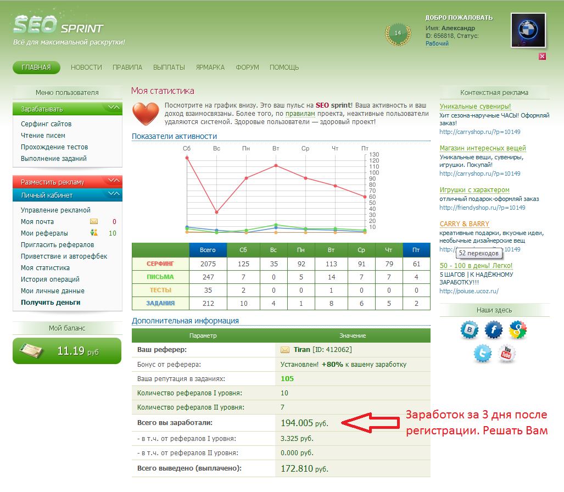Viewport: 564px width, 492px height.
Task: Open Моя статистика sidebar link
Action: tap(46, 267)
